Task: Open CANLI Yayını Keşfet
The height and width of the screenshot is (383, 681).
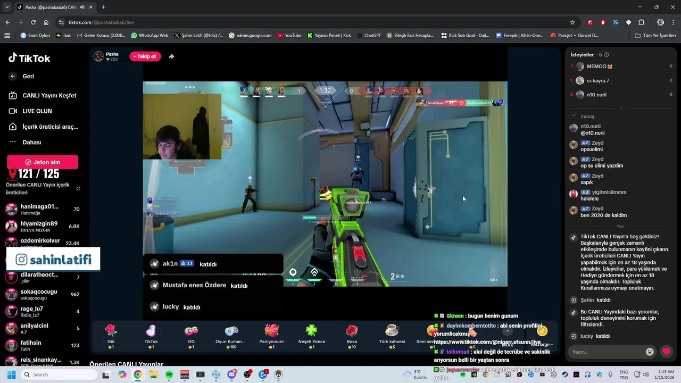Action: pos(43,95)
